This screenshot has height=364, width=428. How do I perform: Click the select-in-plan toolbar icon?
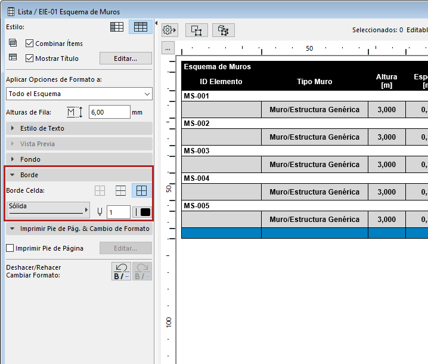point(197,30)
